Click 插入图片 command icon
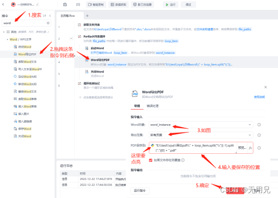 [x=15, y=114]
